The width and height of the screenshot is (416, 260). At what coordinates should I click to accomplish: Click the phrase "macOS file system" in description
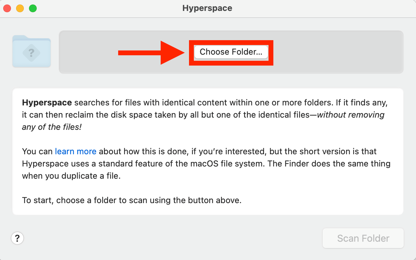[230, 164]
